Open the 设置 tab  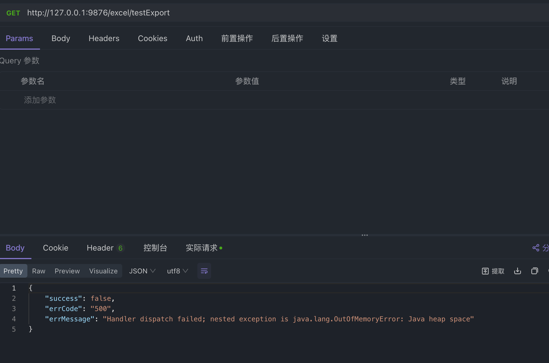point(330,38)
